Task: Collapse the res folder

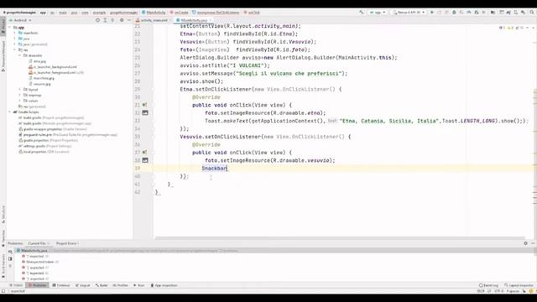Action: click(x=15, y=50)
